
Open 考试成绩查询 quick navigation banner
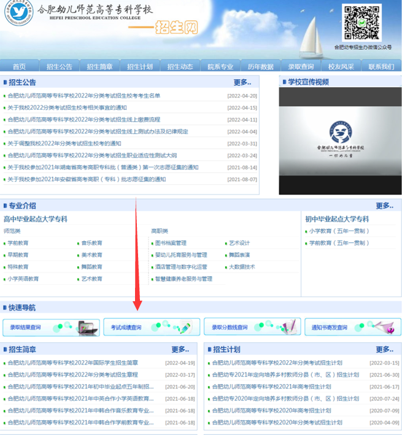tap(152, 327)
